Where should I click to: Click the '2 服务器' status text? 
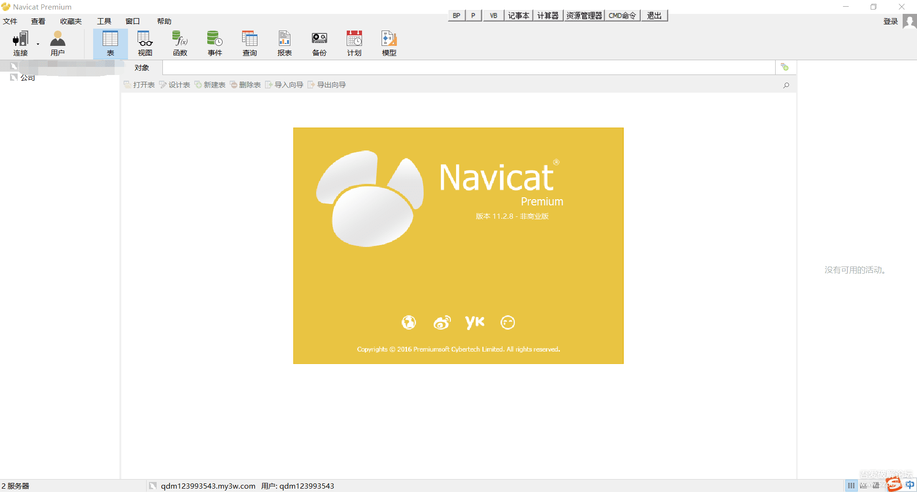click(15, 486)
